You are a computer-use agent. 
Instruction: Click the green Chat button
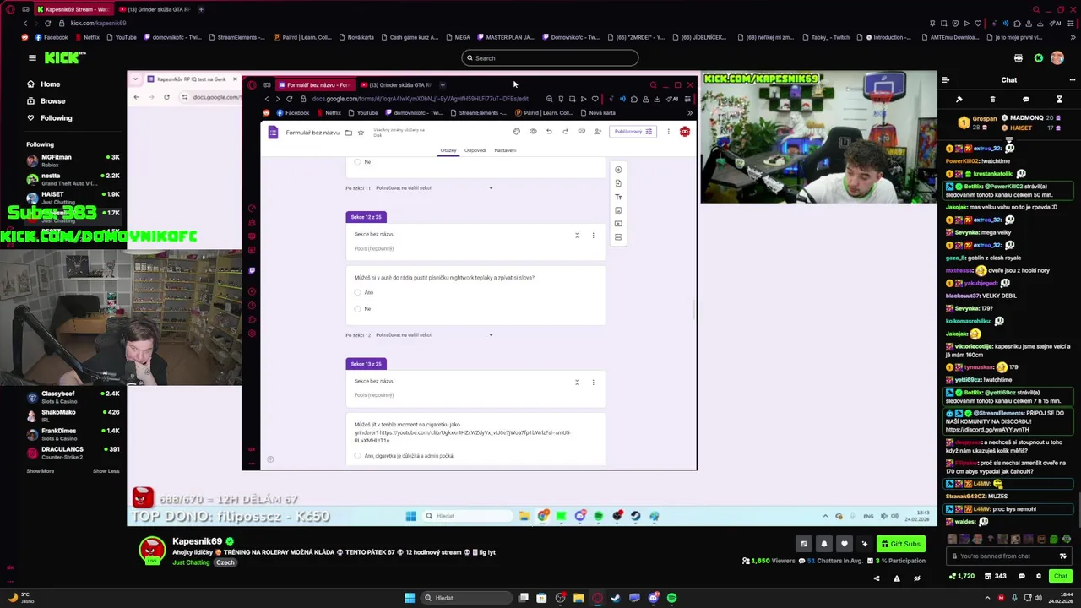(x=1060, y=576)
